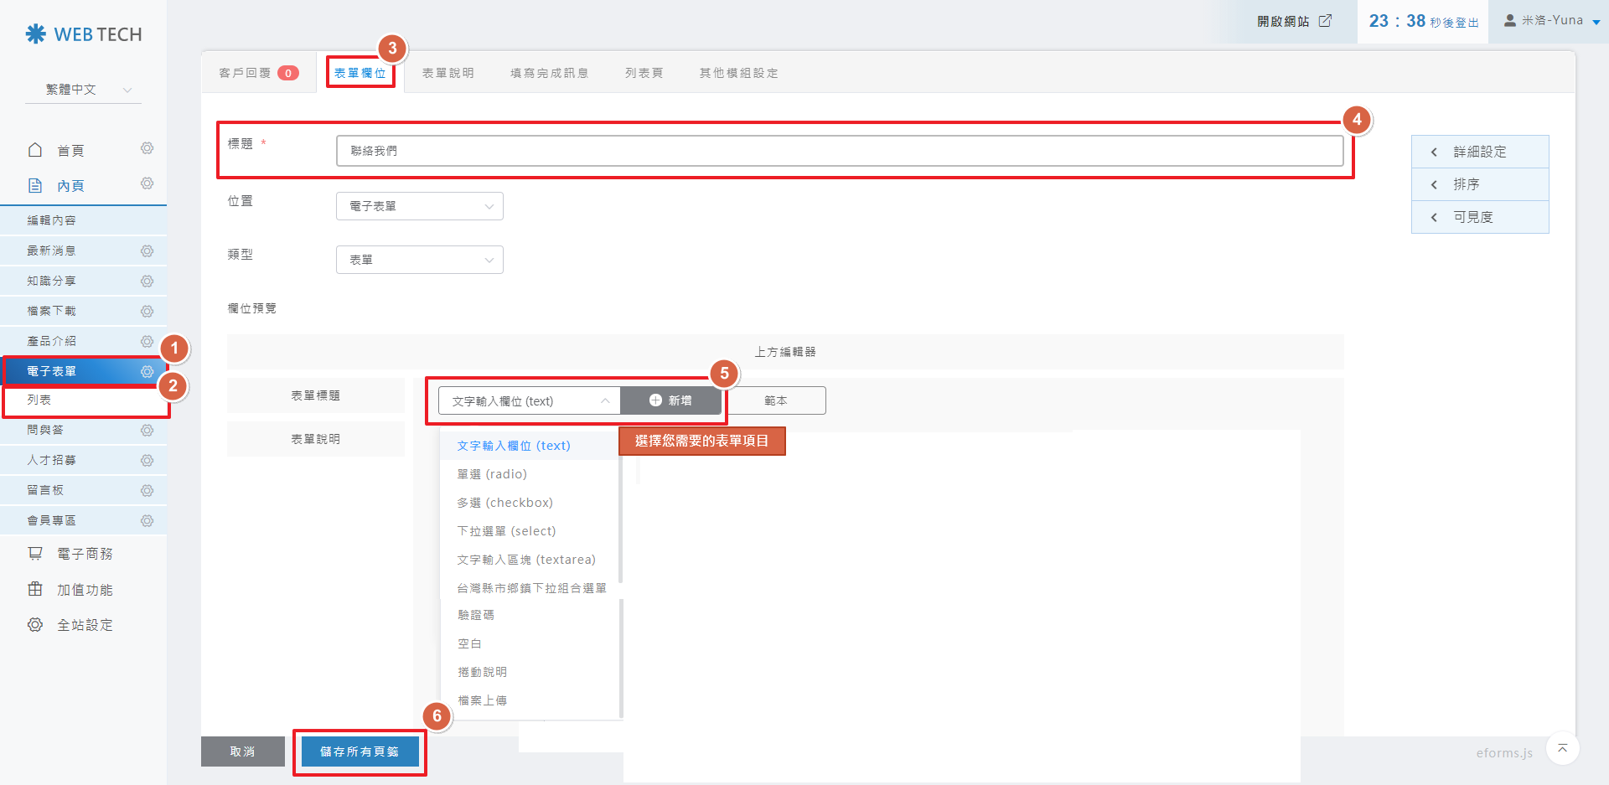Click the shopping cart 電子商務 icon
This screenshot has width=1609, height=785.
[35, 554]
